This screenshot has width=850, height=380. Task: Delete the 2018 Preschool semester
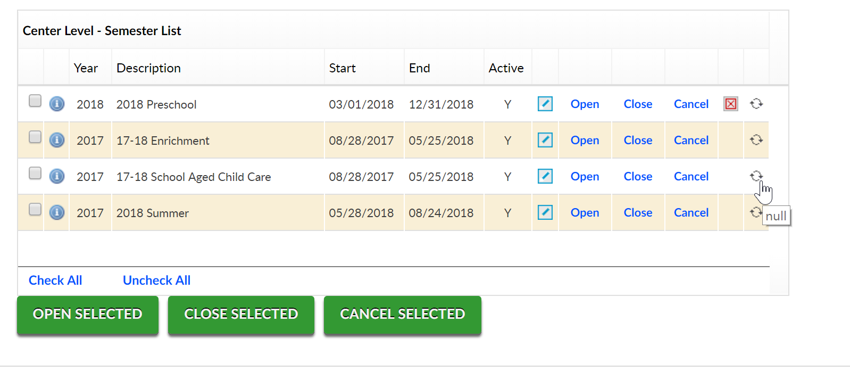pos(731,104)
